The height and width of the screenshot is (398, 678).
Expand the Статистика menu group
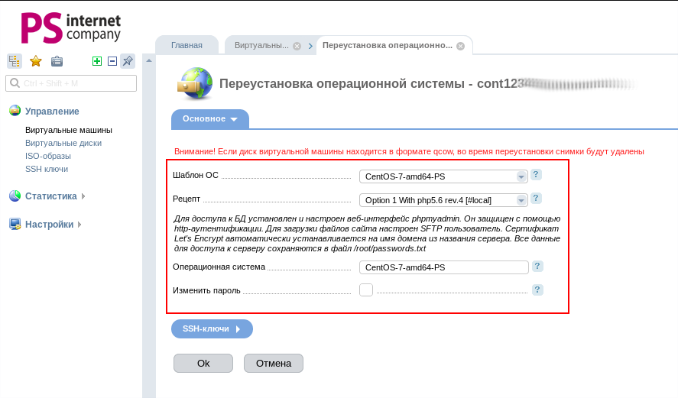pos(51,196)
